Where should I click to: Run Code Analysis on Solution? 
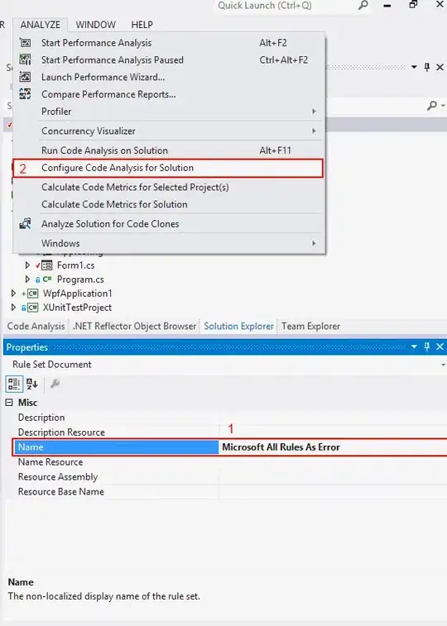pyautogui.click(x=169, y=151)
